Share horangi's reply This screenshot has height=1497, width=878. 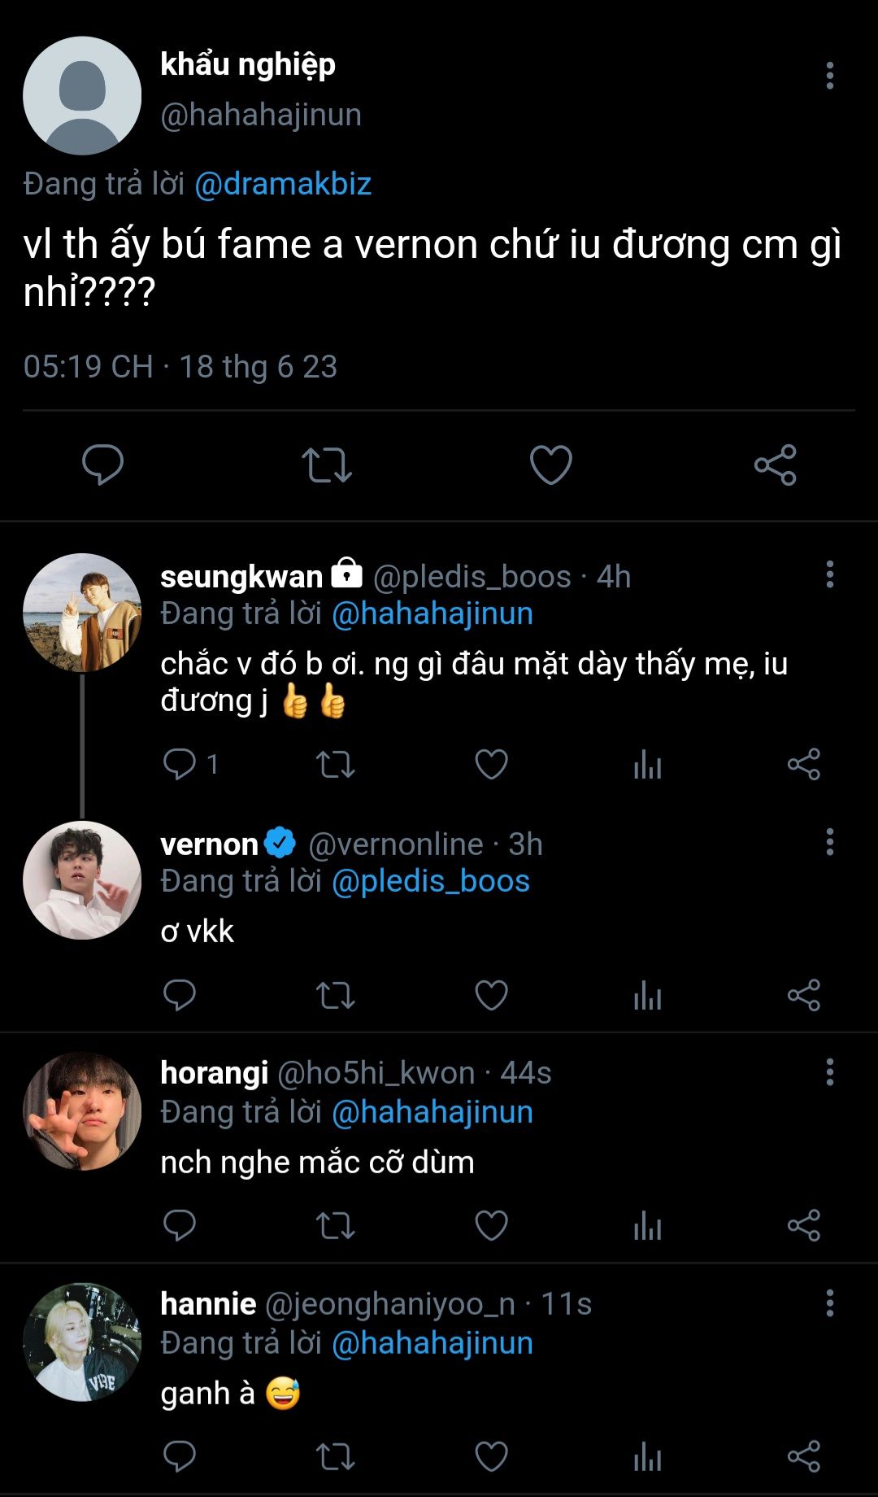tap(803, 1225)
